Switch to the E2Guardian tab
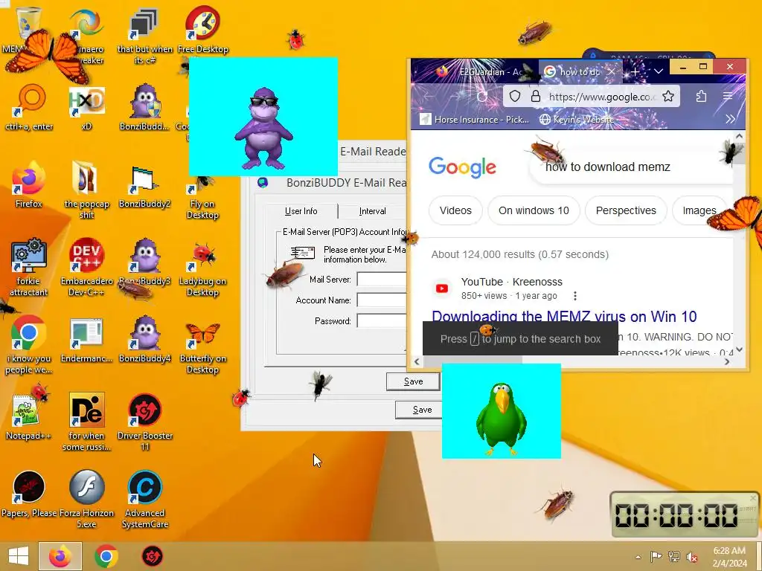Viewport: 762px width, 571px height. [478, 72]
